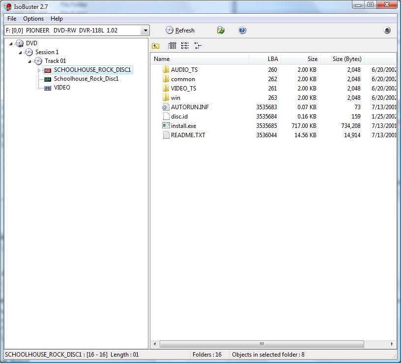Image resolution: width=401 pixels, height=363 pixels.
Task: Click red ISO icon for SCHOOLHOUSE_ROCK_DISC1
Action: (x=48, y=70)
